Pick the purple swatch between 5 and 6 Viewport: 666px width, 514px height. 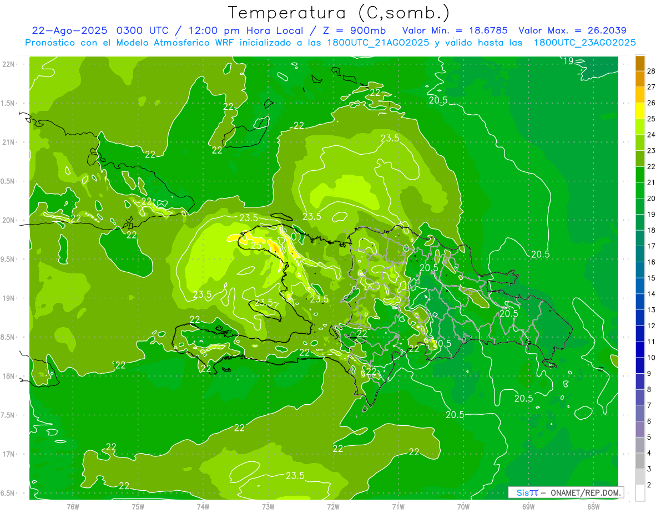640,429
